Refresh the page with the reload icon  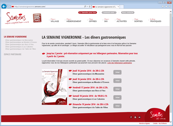89,6
